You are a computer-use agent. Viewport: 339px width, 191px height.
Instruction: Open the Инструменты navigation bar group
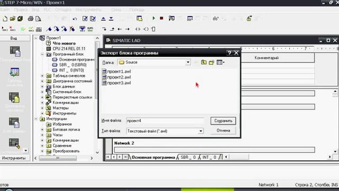point(14,158)
